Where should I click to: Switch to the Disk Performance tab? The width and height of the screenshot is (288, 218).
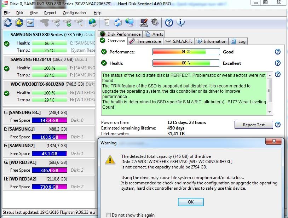(x=120, y=34)
